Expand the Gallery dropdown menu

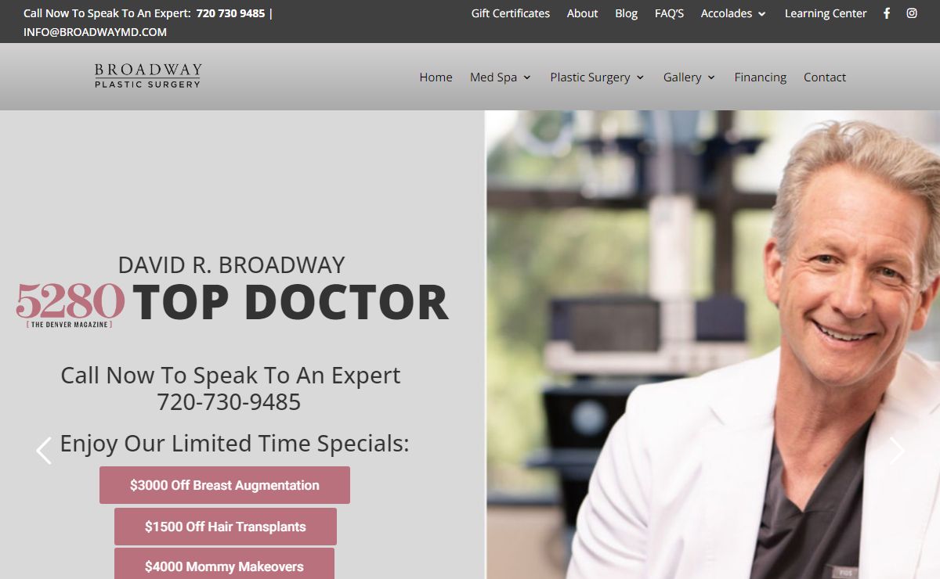tap(689, 77)
